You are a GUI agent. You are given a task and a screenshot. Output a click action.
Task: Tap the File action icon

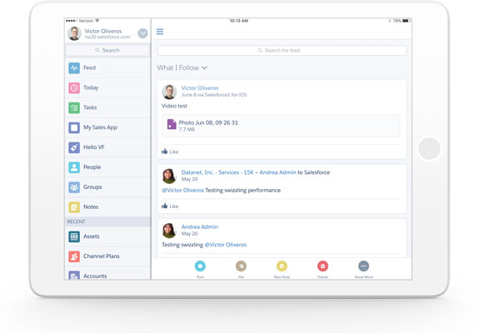coord(241,266)
